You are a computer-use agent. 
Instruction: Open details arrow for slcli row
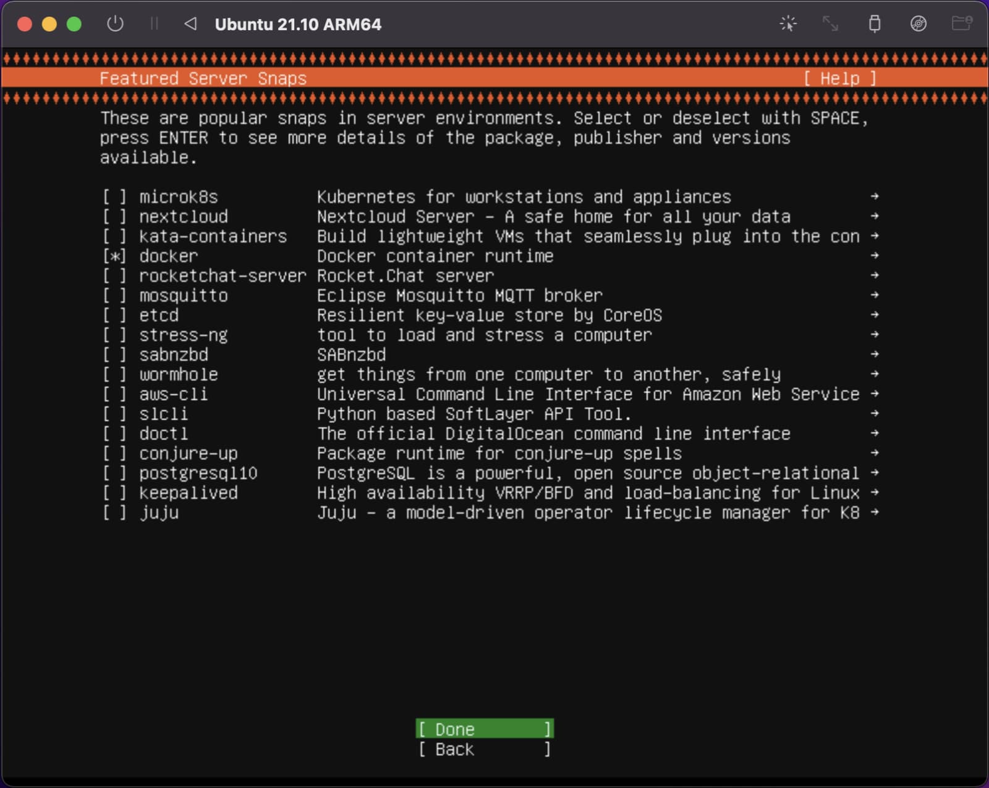[x=874, y=414]
